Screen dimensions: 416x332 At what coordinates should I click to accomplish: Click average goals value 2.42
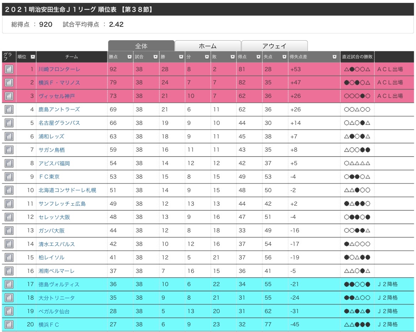(116, 25)
